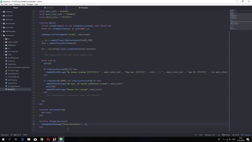Open the Git panel from status bar
This screenshot has height=142, width=252.
coord(235,135)
